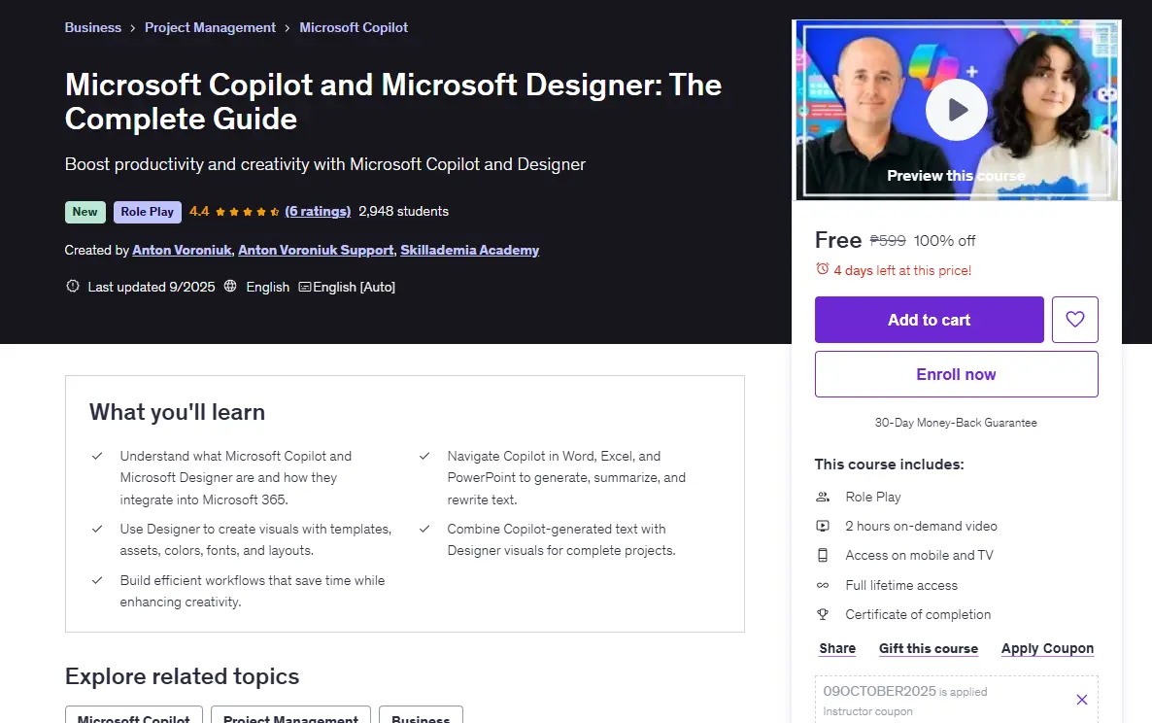Click the Add to cart button

click(929, 320)
